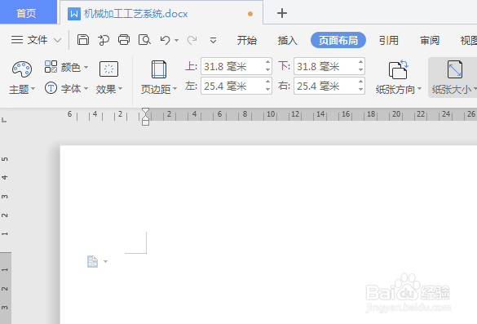This screenshot has height=324, width=477.
Task: Increase the left margin 左 up spinner
Action: tap(267, 82)
